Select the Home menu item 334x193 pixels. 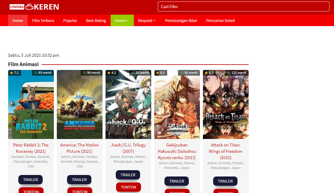pos(18,20)
